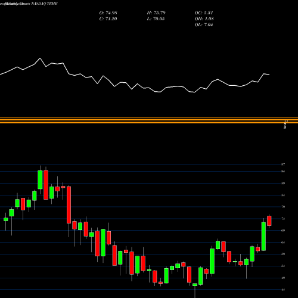The width and height of the screenshot is (298, 298).
Task: Select the low value L: 70.05
Action: tap(156, 19)
